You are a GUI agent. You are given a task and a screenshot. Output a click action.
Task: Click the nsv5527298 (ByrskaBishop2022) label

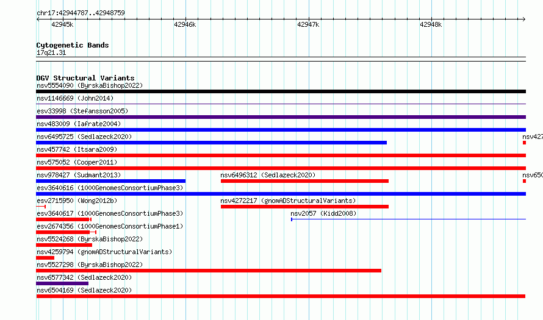coord(90,265)
